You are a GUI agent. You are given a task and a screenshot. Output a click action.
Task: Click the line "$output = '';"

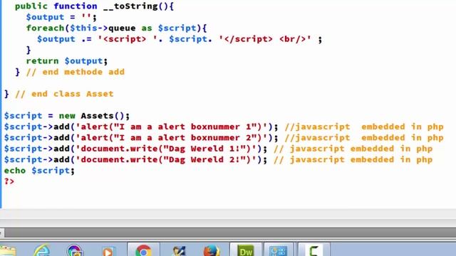point(61,17)
